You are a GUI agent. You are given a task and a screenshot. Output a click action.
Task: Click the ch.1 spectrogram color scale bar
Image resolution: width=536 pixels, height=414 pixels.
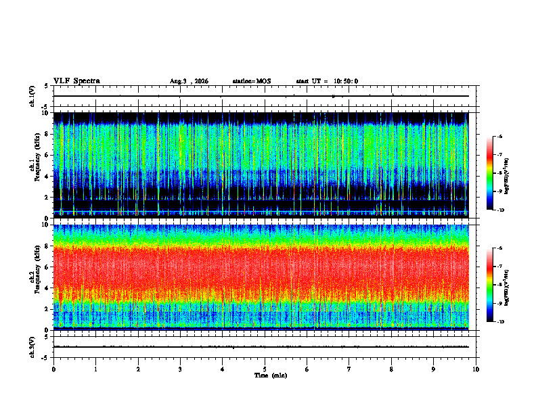pos(489,173)
